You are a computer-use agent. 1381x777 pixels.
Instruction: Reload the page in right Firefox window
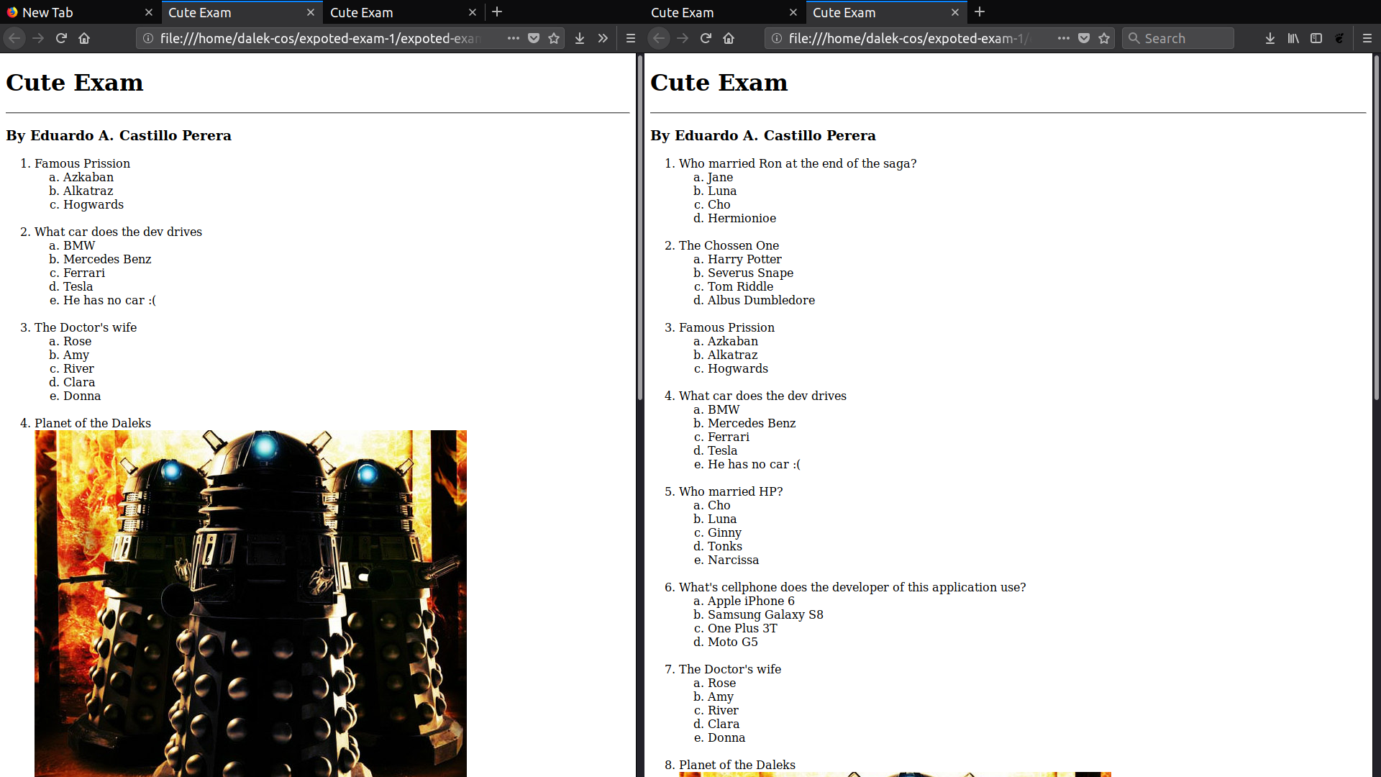tap(706, 38)
